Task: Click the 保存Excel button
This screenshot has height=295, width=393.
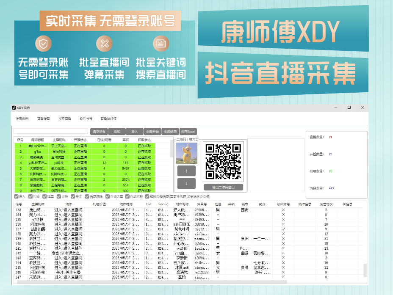Action: pos(188,132)
